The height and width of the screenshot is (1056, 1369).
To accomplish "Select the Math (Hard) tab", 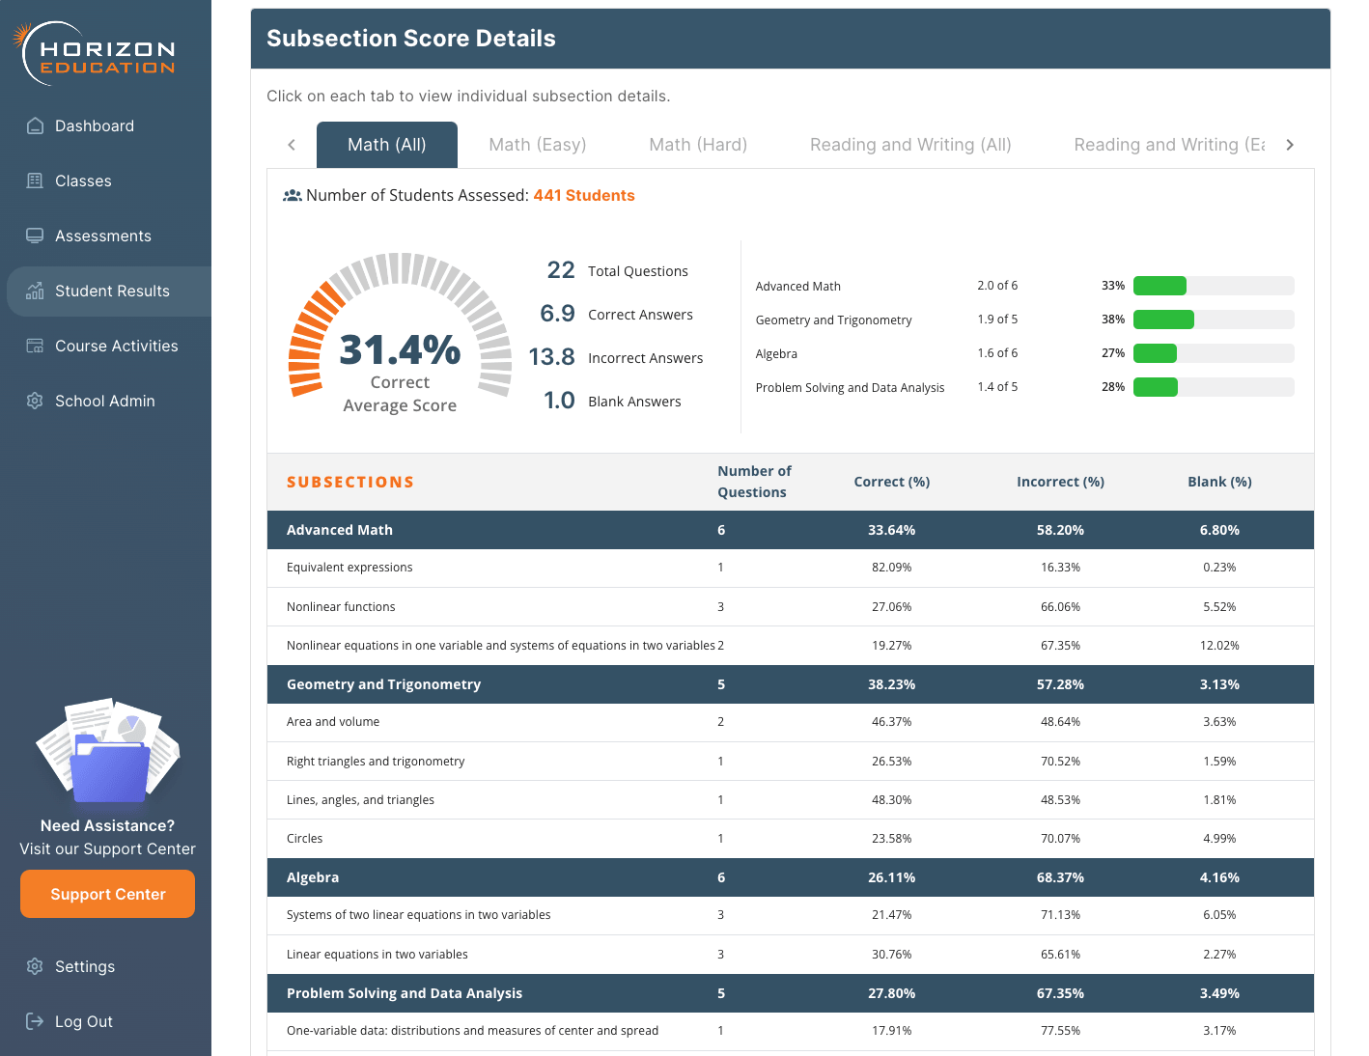I will 697,144.
